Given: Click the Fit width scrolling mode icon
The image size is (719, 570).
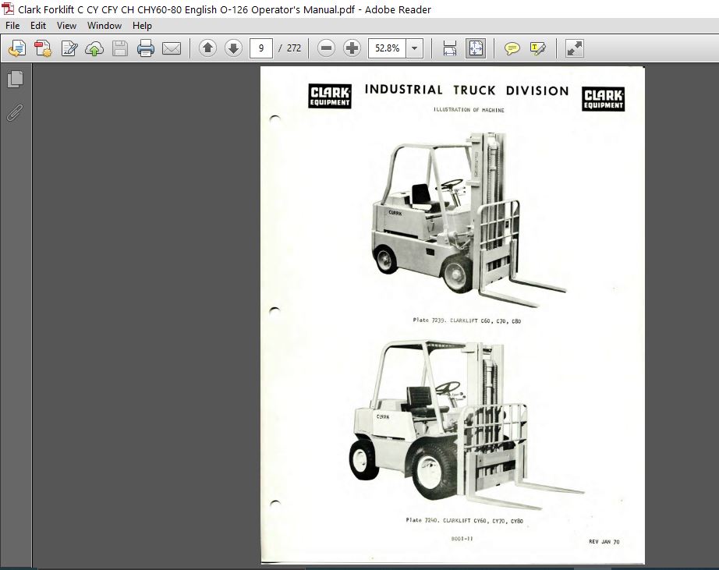Looking at the screenshot, I should (x=450, y=48).
